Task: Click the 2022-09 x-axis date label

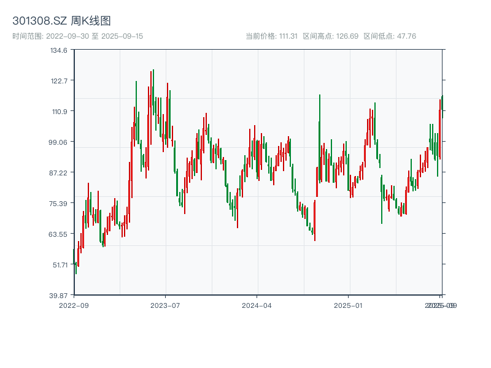Action: tap(75, 304)
